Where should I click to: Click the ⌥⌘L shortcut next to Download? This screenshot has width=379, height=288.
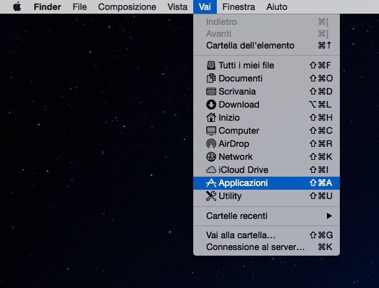(x=320, y=105)
